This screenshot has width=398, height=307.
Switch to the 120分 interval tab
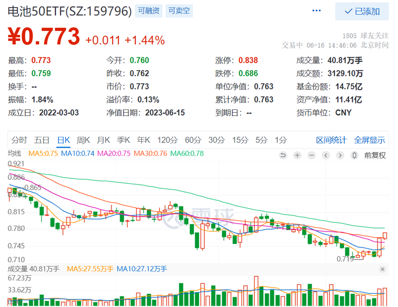(168, 140)
